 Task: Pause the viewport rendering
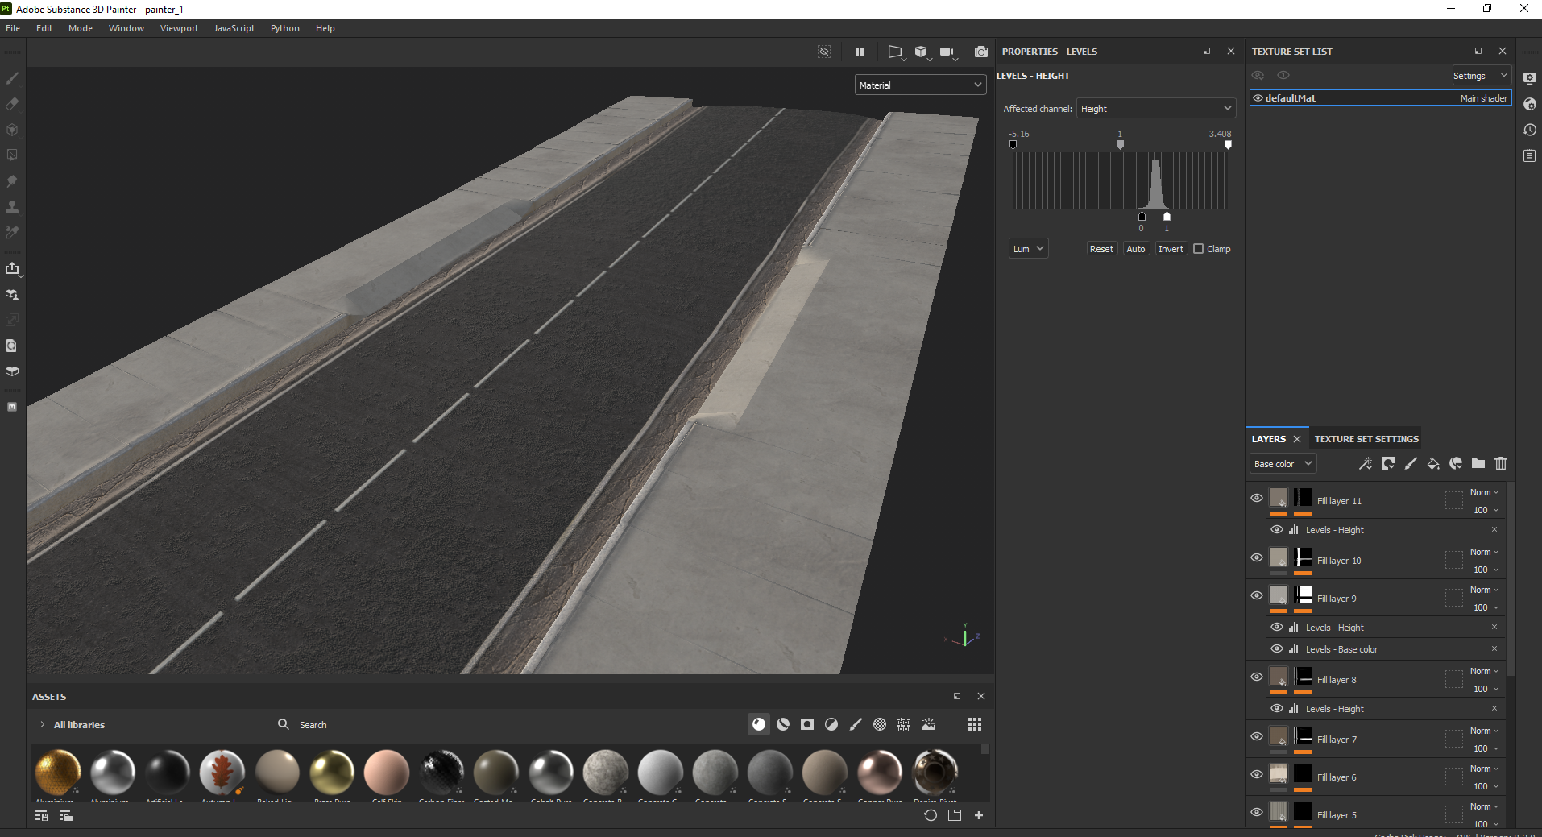[860, 52]
